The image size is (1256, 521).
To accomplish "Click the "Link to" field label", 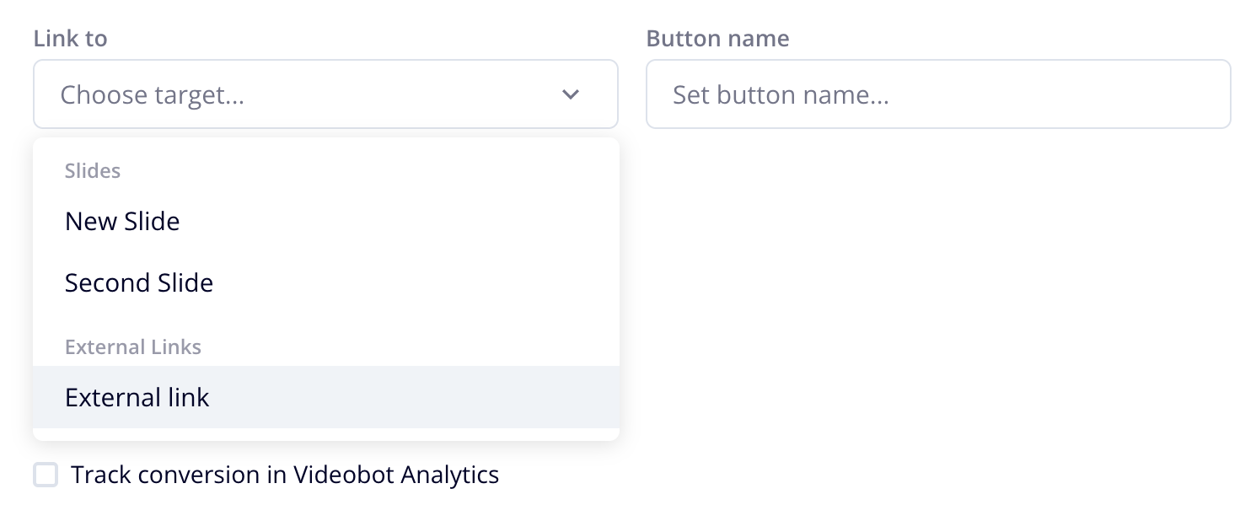I will coord(70,38).
